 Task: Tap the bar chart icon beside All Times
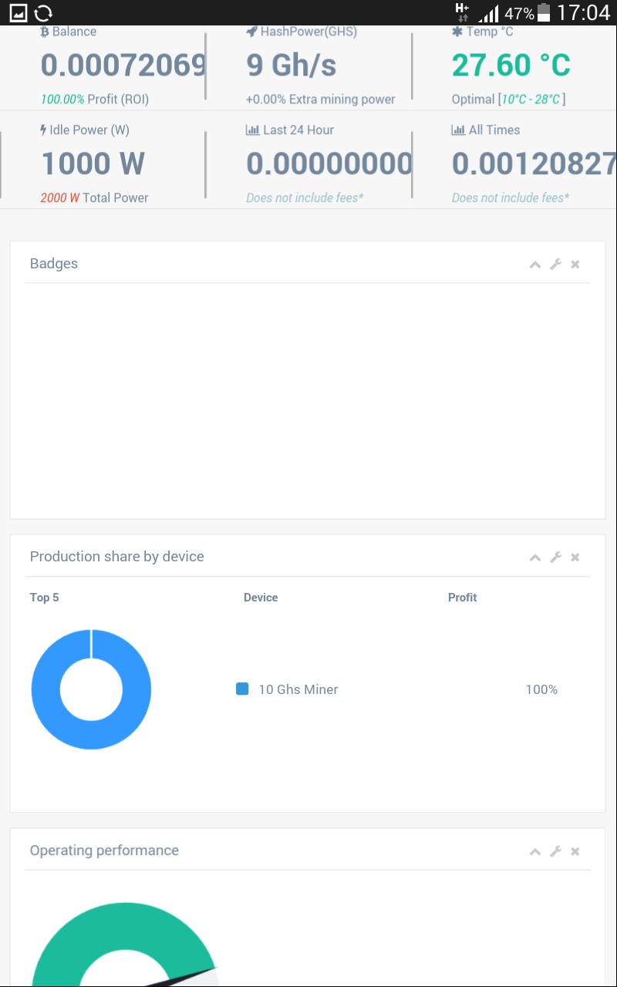coord(458,130)
